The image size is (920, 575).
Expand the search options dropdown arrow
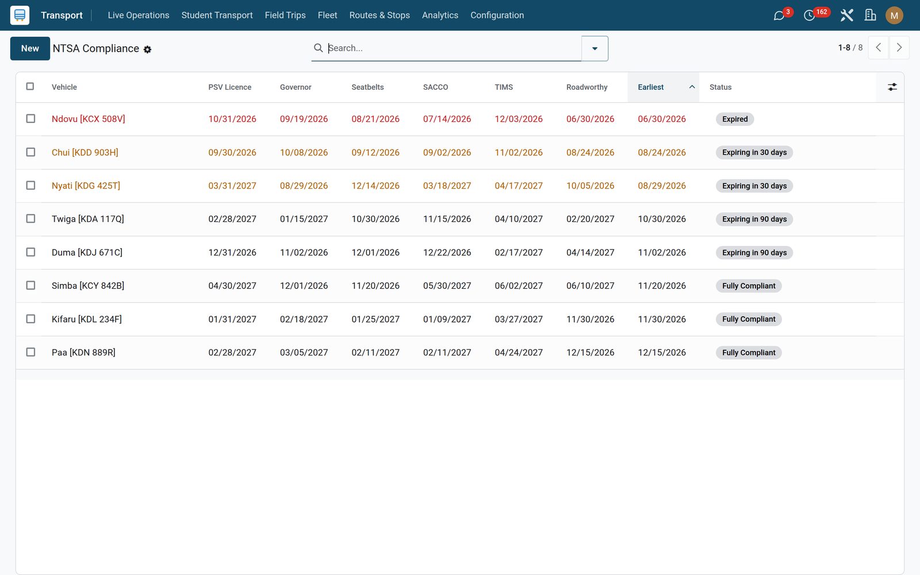coord(595,48)
